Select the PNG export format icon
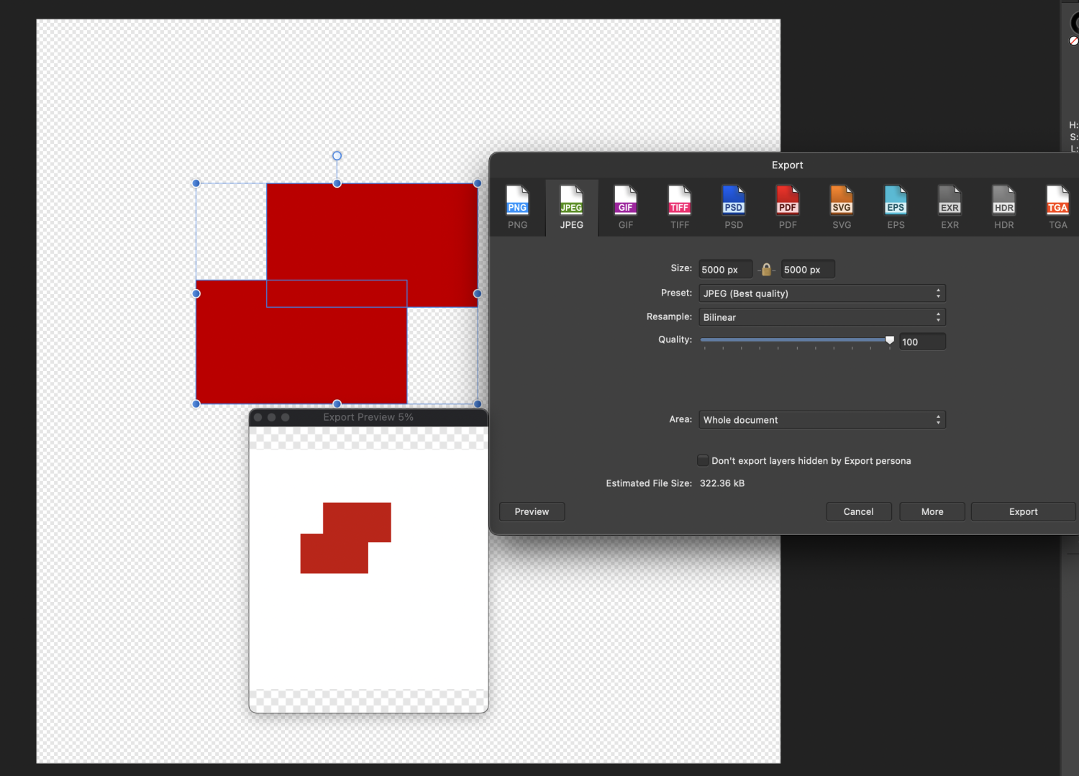 click(517, 206)
